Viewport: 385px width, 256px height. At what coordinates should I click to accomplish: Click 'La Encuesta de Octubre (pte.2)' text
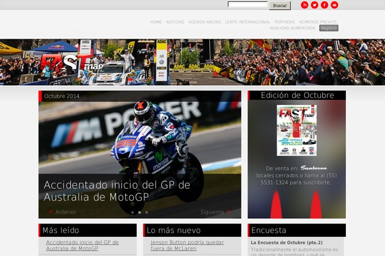tap(287, 243)
